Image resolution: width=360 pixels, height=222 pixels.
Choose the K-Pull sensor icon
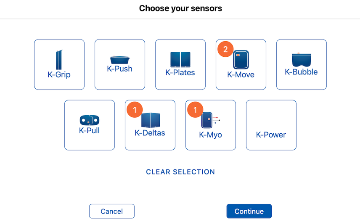click(x=90, y=120)
